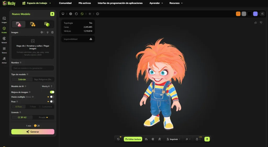Click the thumbs down icon
Image resolution: width=268 pixels, height=147 pixels.
[x=261, y=22]
